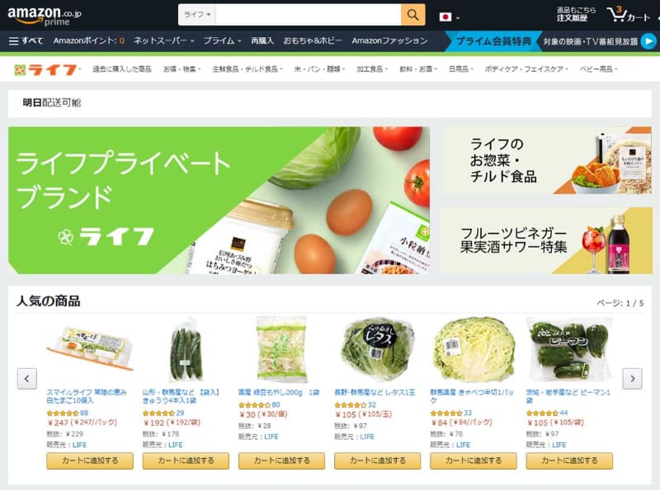The image size is (660, 490).
Task: Click the orange search magnifier button
Action: tap(412, 15)
